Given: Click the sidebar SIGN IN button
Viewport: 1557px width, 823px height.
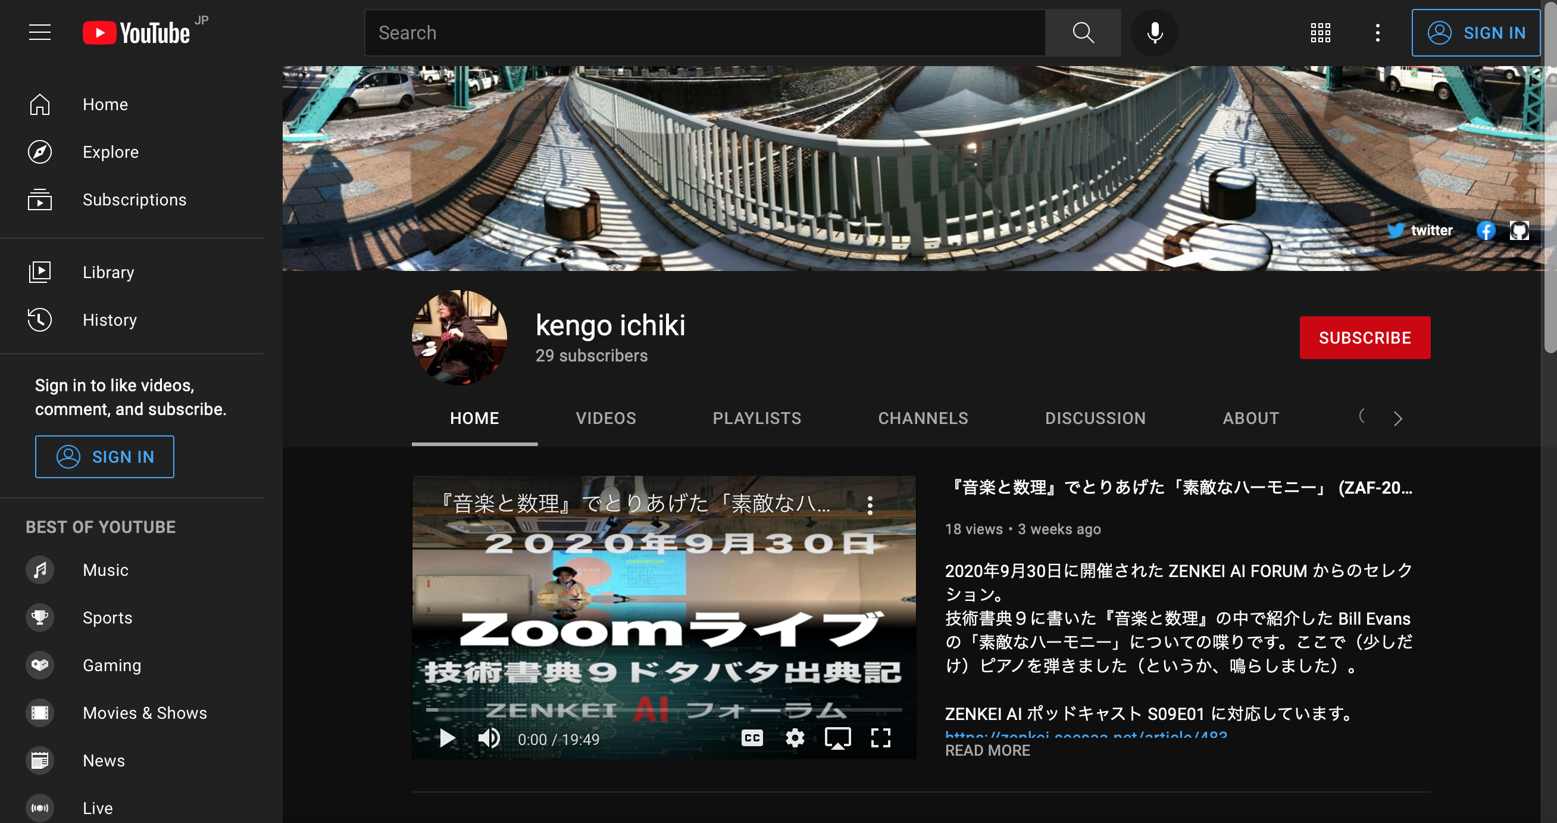Looking at the screenshot, I should [x=105, y=457].
